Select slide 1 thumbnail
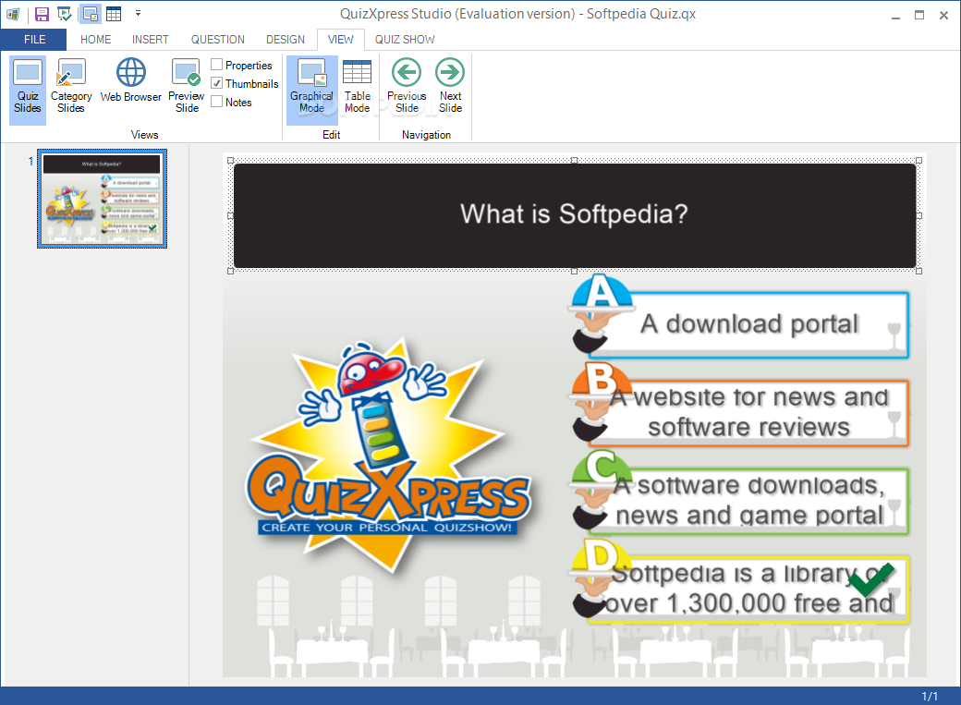Image resolution: width=961 pixels, height=705 pixels. [x=102, y=199]
